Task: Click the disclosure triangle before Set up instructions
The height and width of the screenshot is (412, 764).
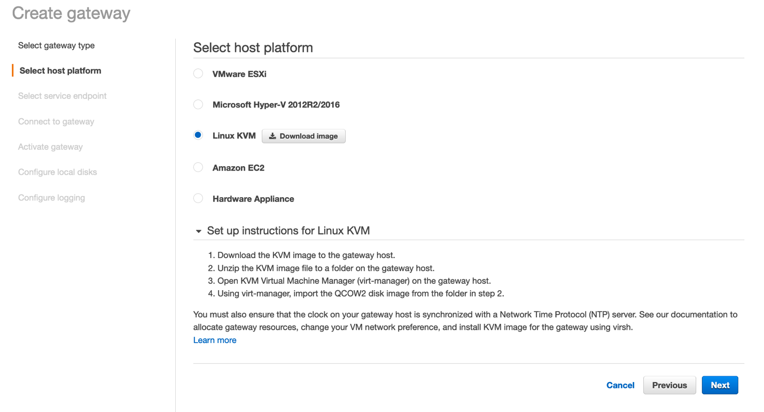Action: tap(198, 231)
